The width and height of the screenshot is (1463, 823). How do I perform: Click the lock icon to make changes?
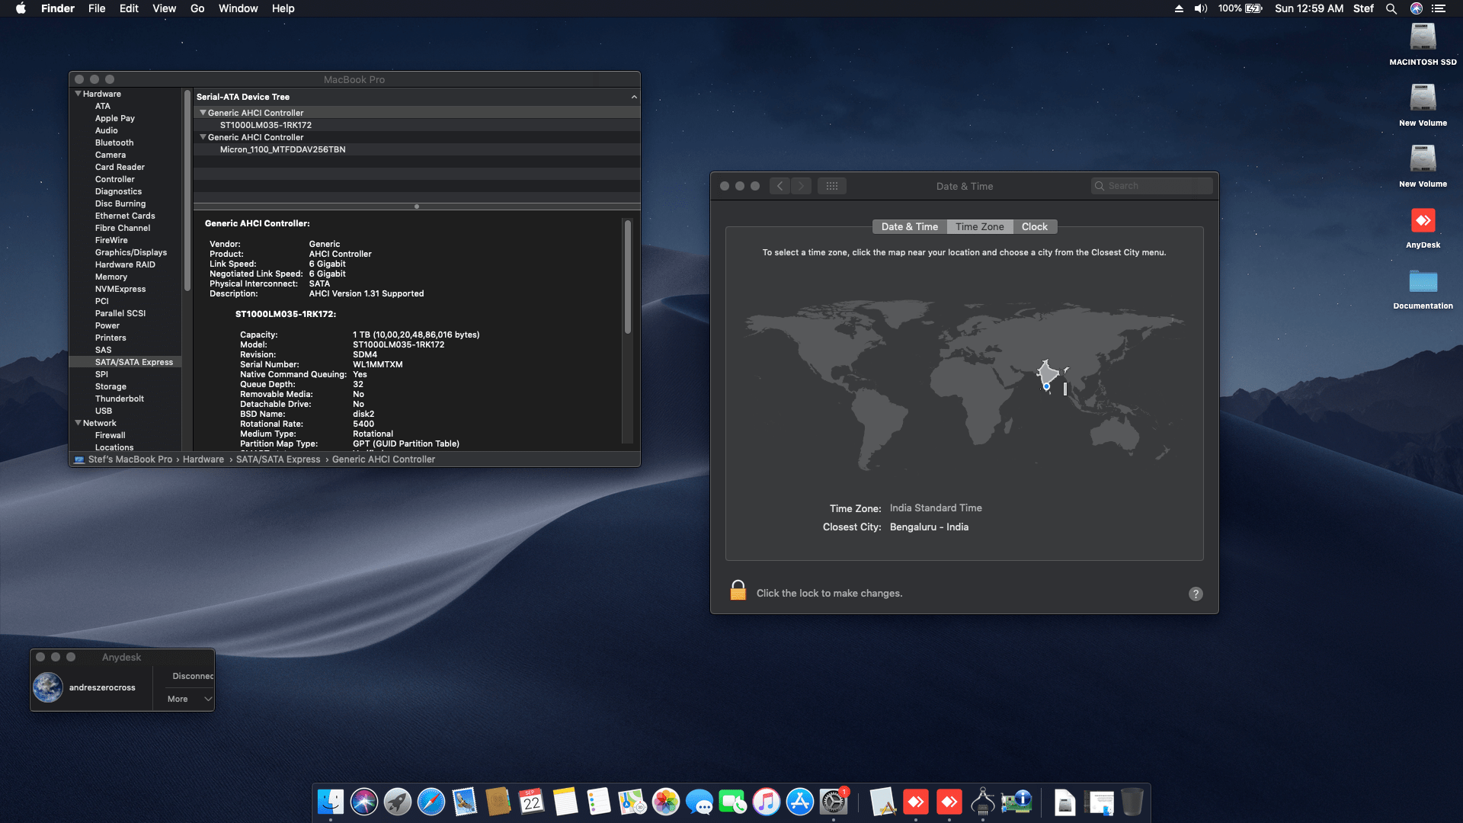pyautogui.click(x=738, y=591)
